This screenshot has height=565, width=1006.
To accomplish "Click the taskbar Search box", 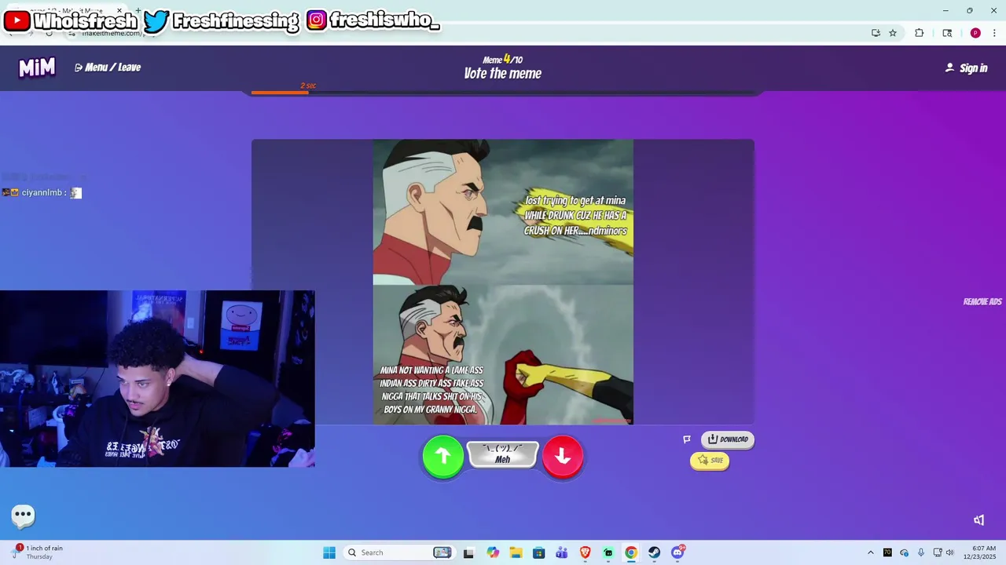I will tap(399, 552).
